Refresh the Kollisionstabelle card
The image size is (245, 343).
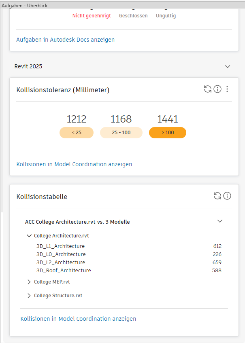tap(217, 196)
